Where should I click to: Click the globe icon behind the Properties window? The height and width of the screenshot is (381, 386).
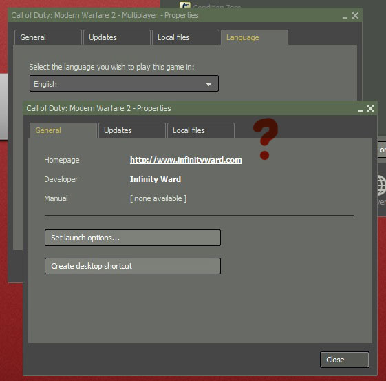click(381, 185)
